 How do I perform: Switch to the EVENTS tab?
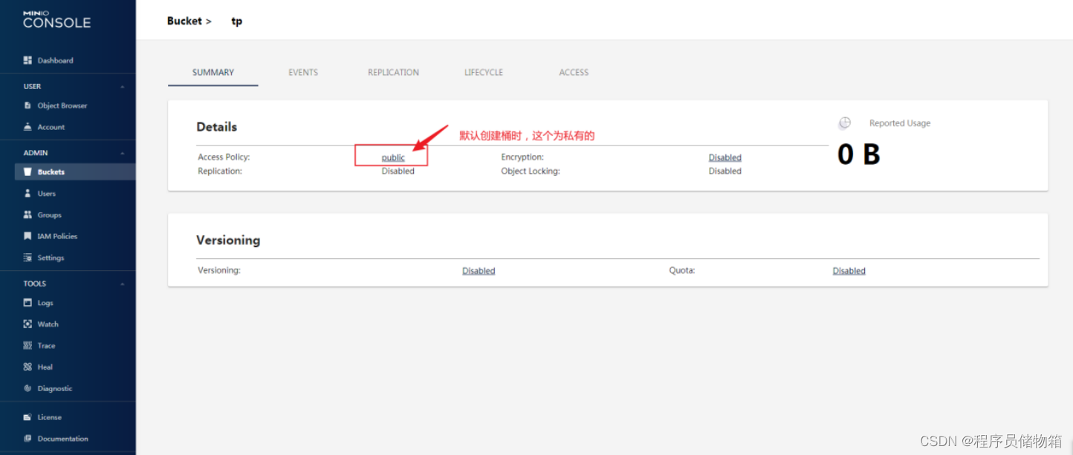(303, 72)
